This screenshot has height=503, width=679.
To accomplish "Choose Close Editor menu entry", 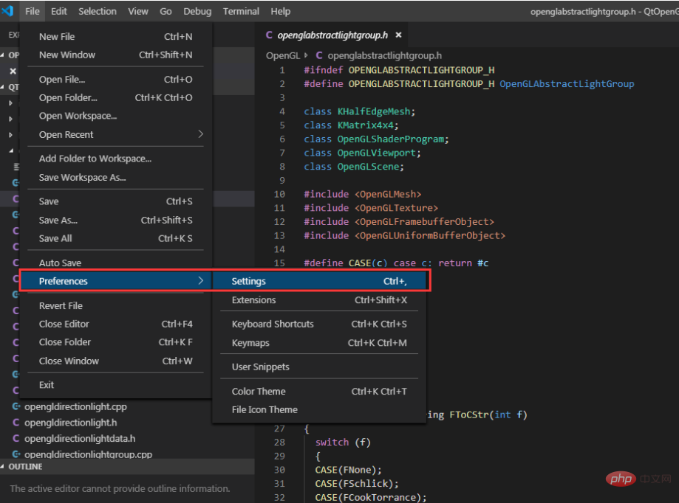I will pos(115,324).
